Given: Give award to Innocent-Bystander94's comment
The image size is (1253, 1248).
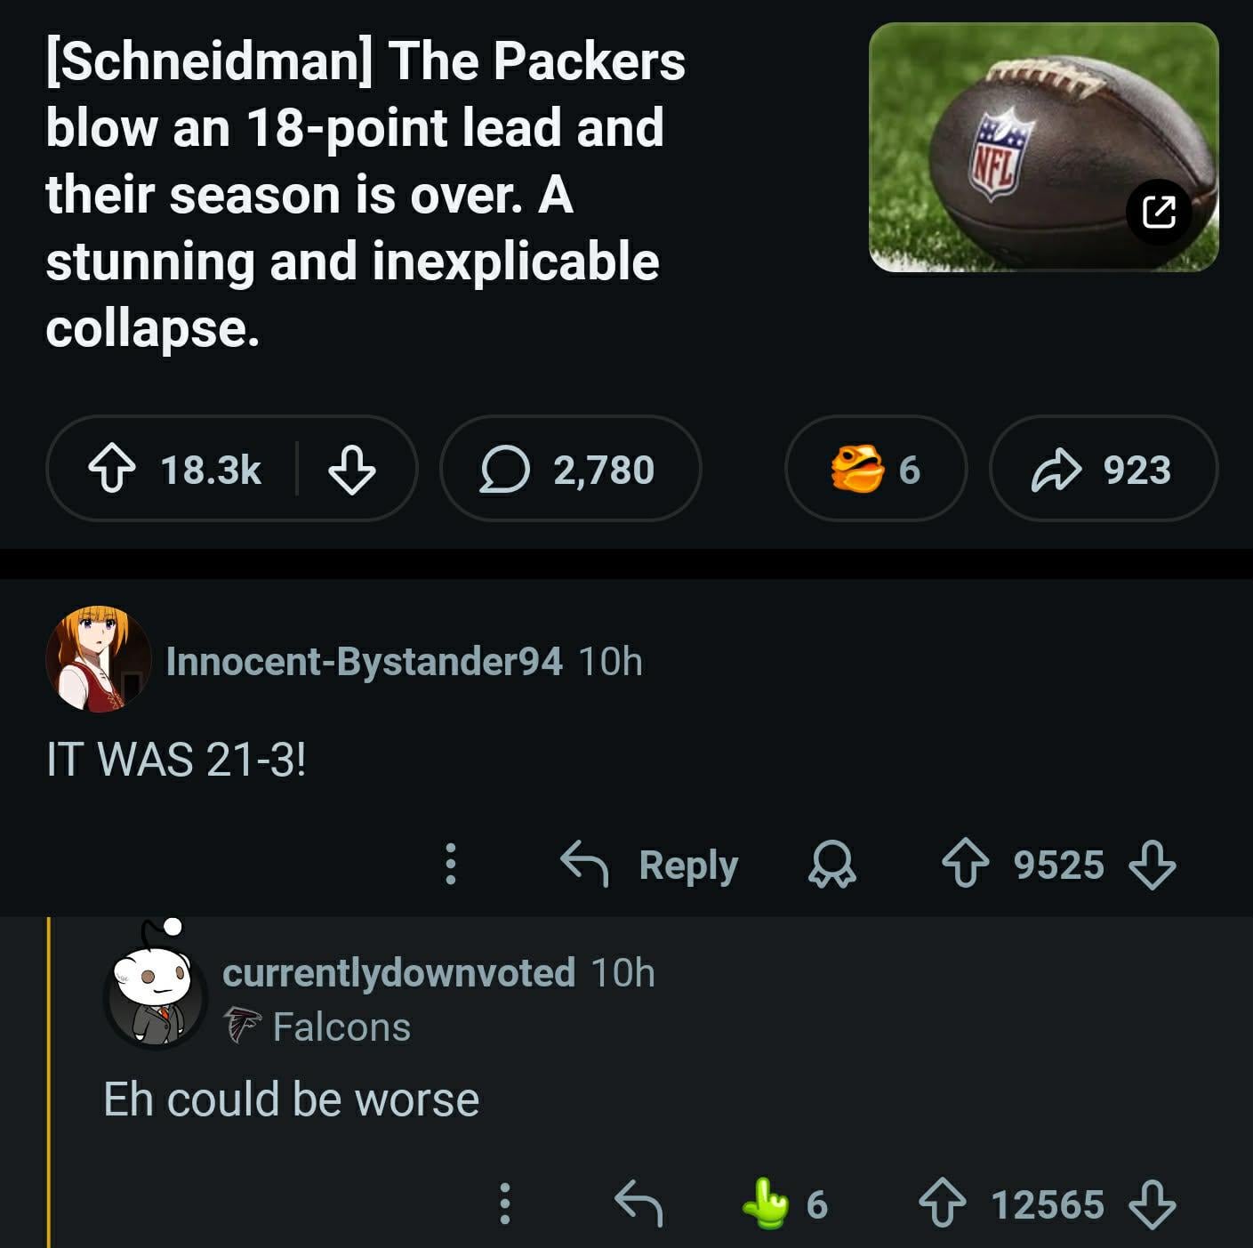Looking at the screenshot, I should 832,865.
